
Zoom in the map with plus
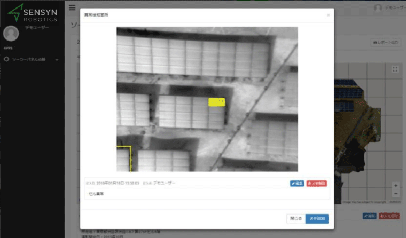pyautogui.click(x=395, y=186)
